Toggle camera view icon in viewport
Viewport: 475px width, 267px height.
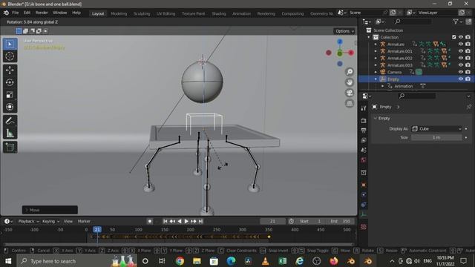click(x=350, y=93)
